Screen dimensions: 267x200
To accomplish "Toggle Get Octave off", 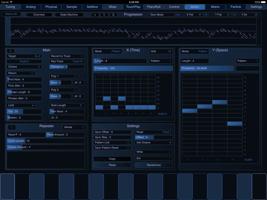I will click(x=154, y=142).
